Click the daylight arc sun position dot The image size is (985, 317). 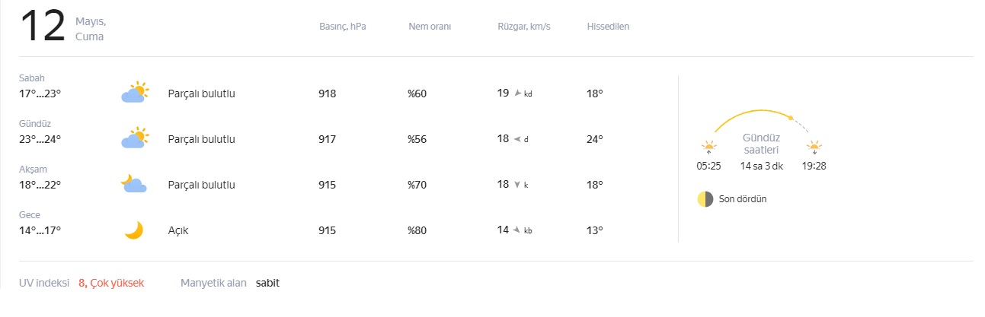(x=791, y=118)
